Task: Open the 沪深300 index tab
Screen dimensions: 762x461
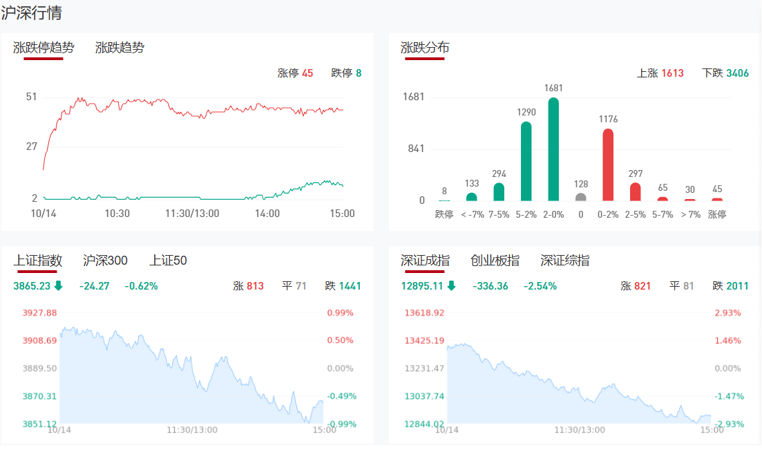Action: (x=105, y=261)
